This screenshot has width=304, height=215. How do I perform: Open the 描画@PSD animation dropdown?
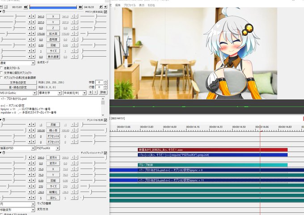(x=17, y=148)
